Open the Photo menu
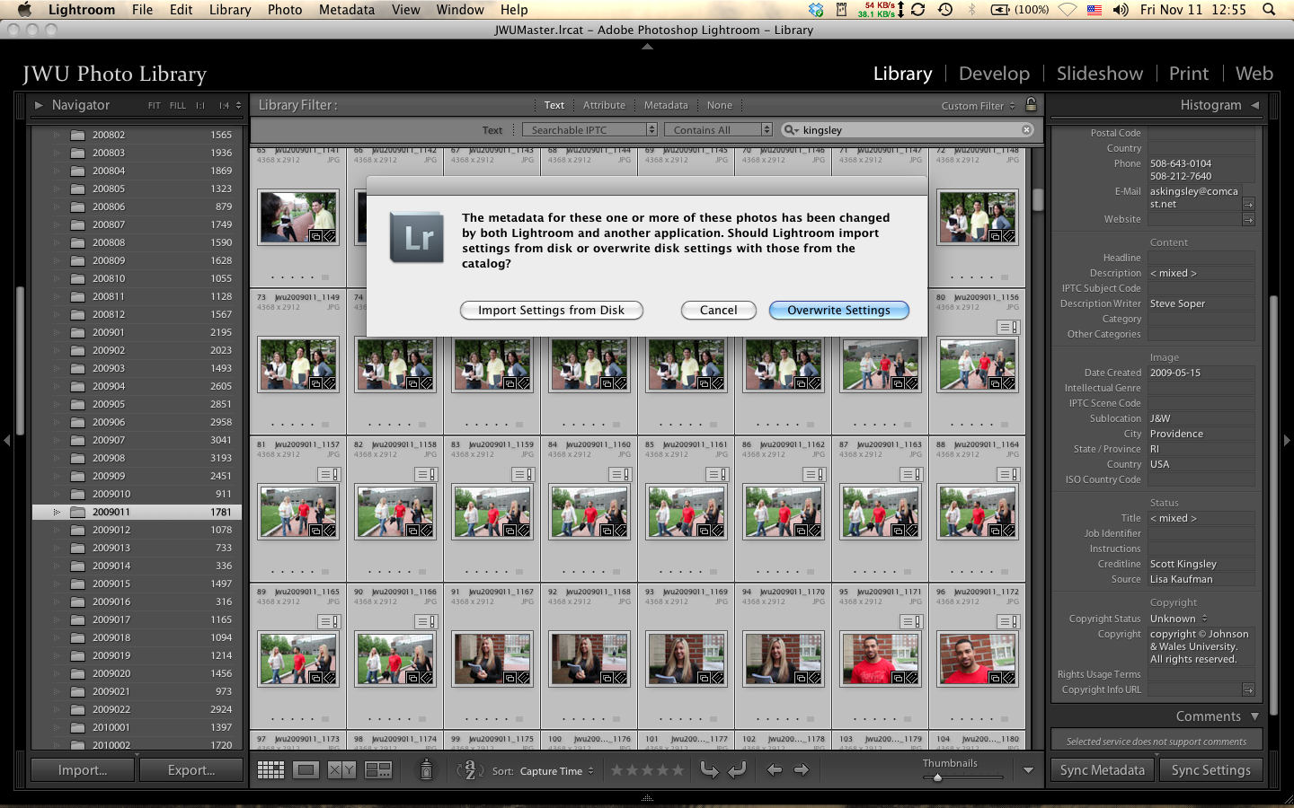This screenshot has height=808, width=1294. 285,10
